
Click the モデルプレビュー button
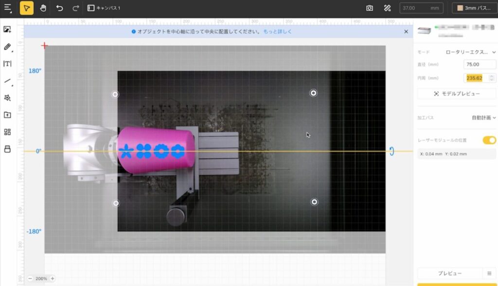pos(457,94)
